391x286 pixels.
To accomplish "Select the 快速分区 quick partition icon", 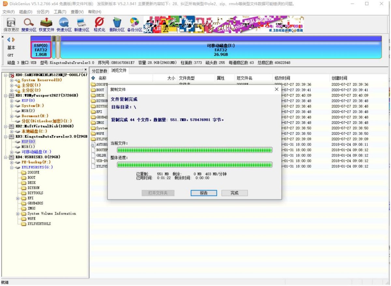I will 64,24.
